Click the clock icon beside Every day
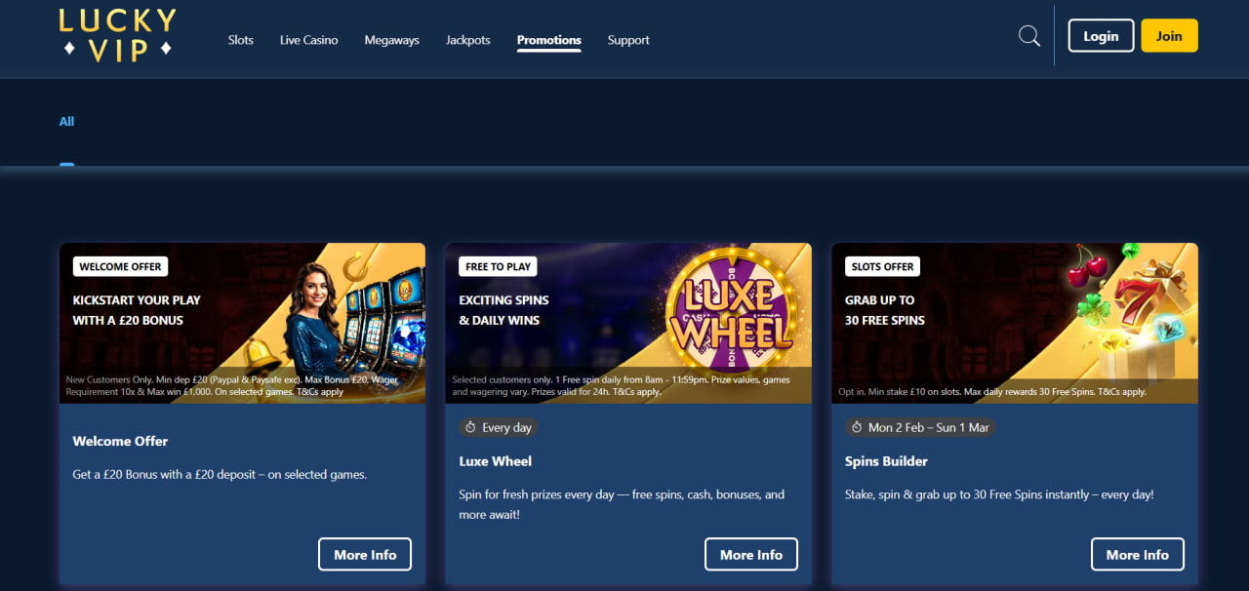The width and height of the screenshot is (1249, 591). coord(469,428)
